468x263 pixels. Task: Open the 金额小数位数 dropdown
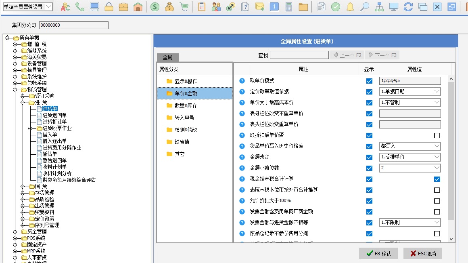(410, 168)
